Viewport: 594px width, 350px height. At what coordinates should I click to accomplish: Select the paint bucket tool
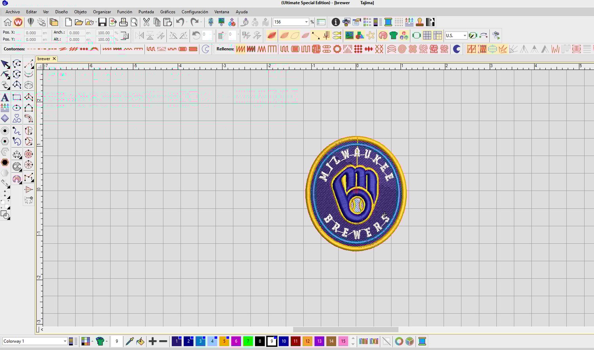click(x=140, y=341)
